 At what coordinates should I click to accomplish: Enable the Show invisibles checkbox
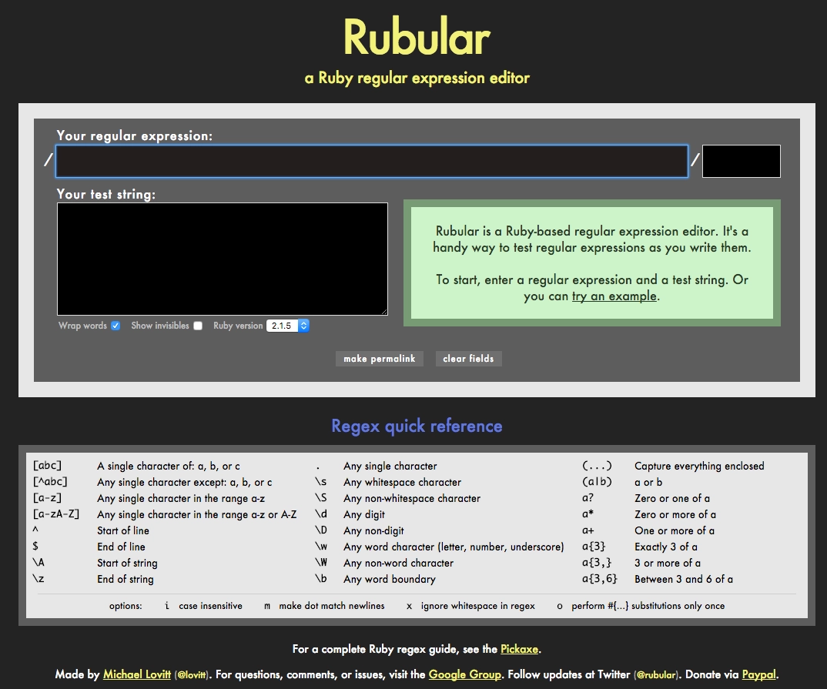click(x=198, y=326)
